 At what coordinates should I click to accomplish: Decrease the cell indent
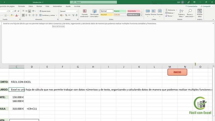33,15
